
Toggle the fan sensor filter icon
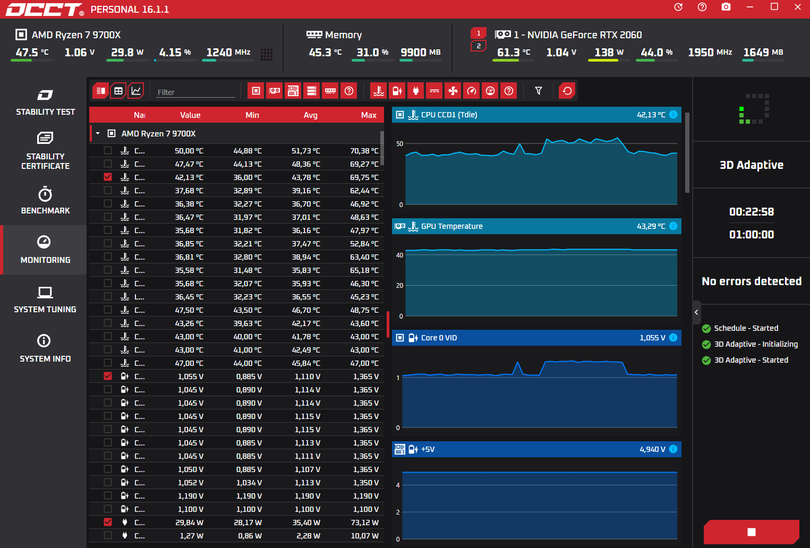453,91
